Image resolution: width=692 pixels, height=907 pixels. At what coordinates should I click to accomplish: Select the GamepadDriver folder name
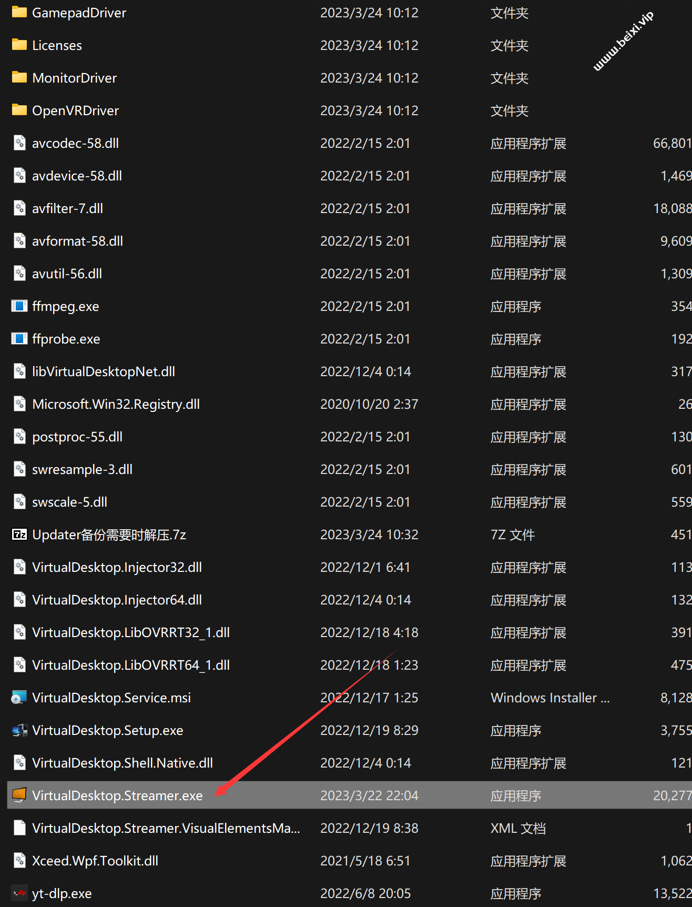[79, 13]
